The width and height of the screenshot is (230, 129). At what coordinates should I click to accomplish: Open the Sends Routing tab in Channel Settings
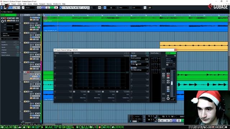point(155,53)
